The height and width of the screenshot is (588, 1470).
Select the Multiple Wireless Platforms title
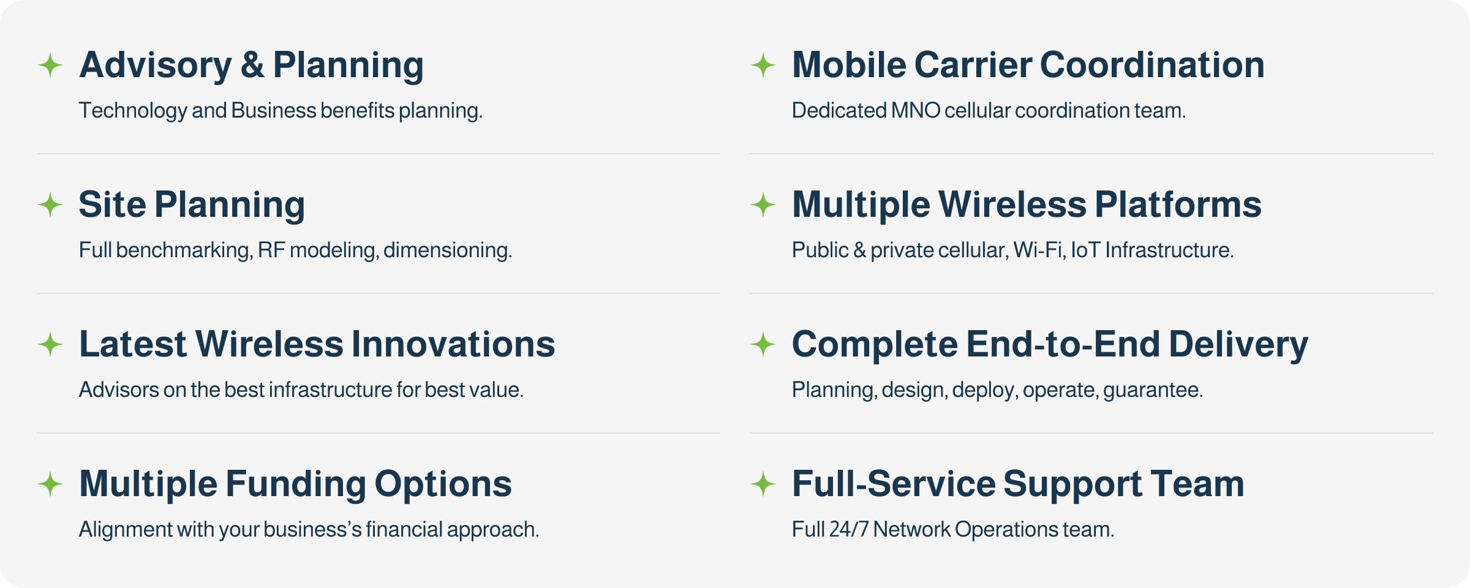1027,205
